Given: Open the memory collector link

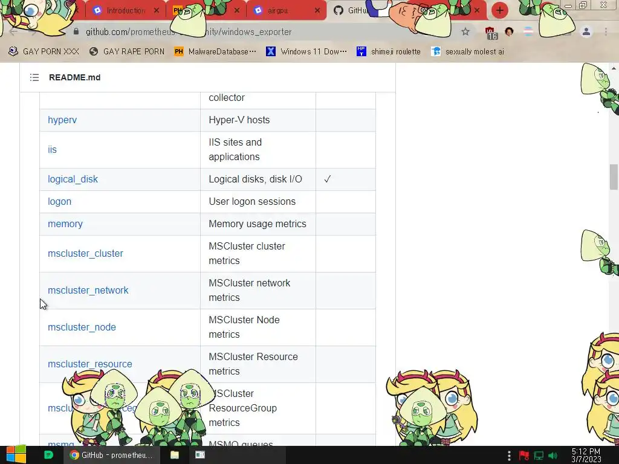Looking at the screenshot, I should pyautogui.click(x=65, y=224).
